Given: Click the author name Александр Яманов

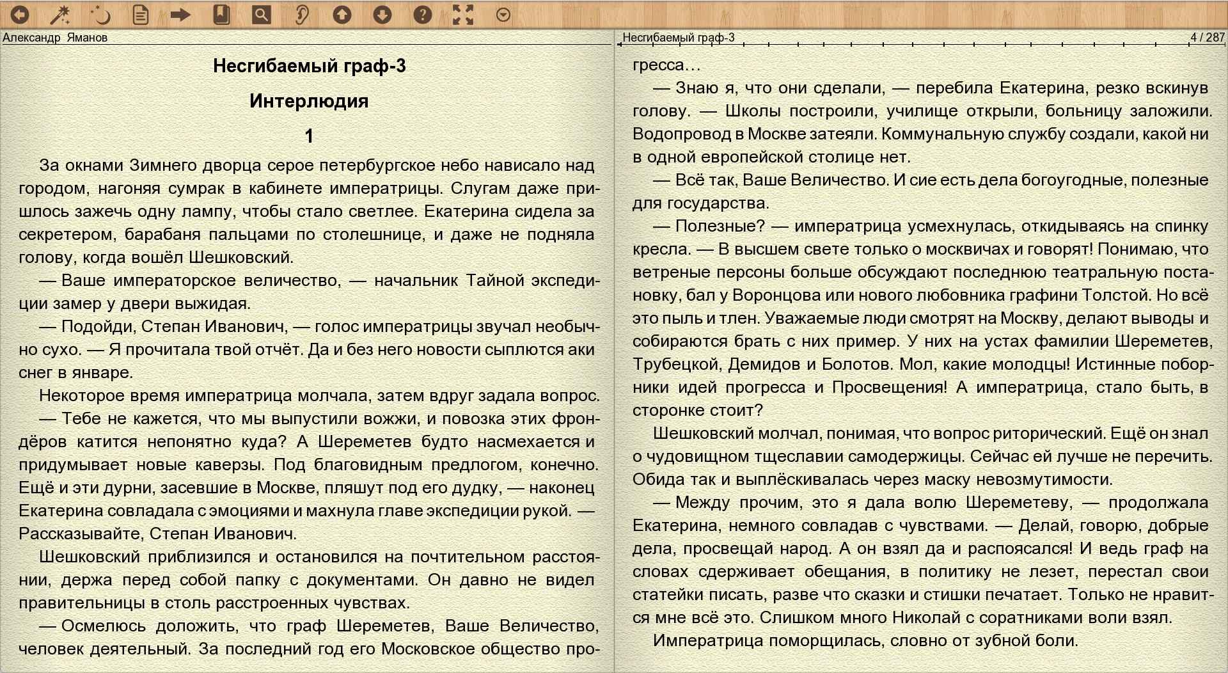Looking at the screenshot, I should tap(55, 37).
